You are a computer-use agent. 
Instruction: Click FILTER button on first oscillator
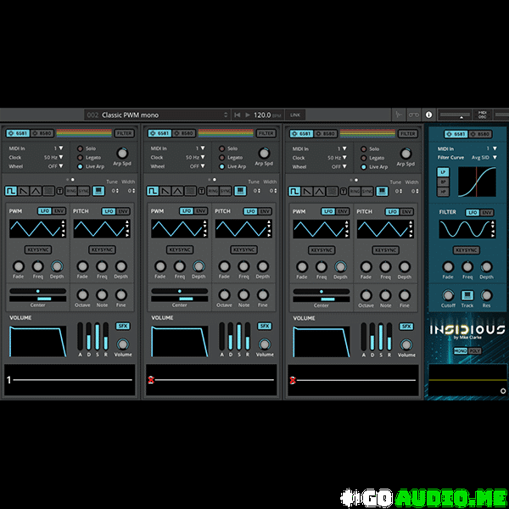pyautogui.click(x=125, y=133)
